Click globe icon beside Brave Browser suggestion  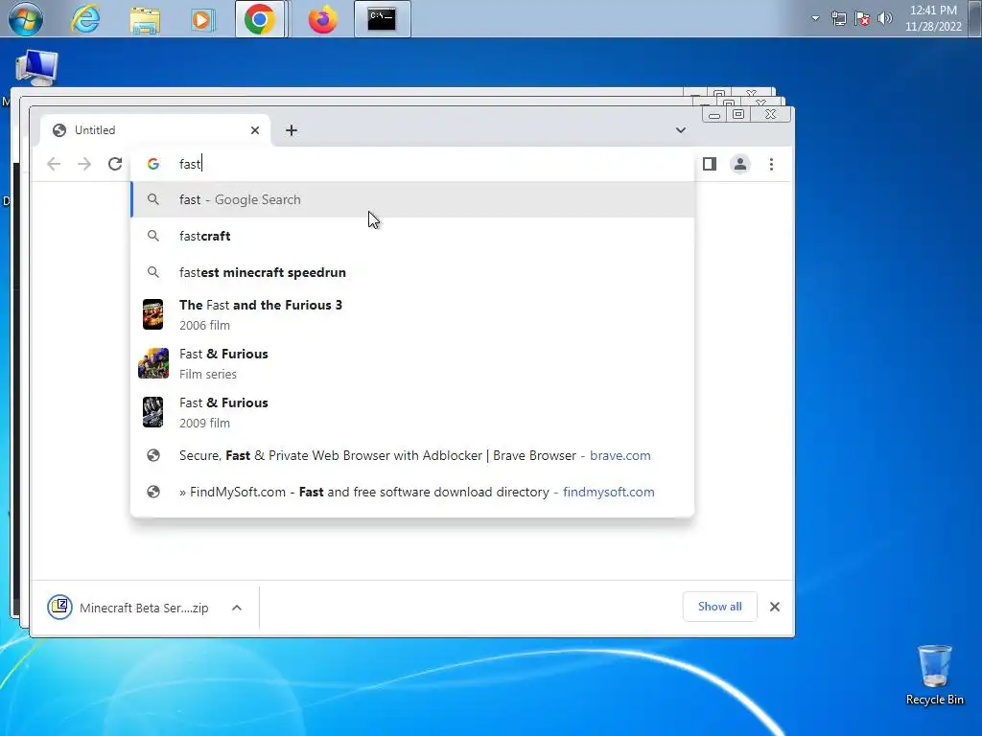click(x=152, y=455)
